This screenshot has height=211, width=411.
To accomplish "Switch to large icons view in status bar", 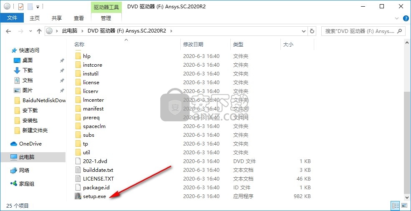I will [404, 206].
